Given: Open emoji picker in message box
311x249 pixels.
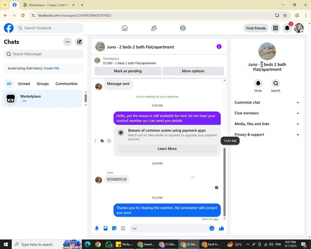Looking at the screenshot, I should point(211,228).
